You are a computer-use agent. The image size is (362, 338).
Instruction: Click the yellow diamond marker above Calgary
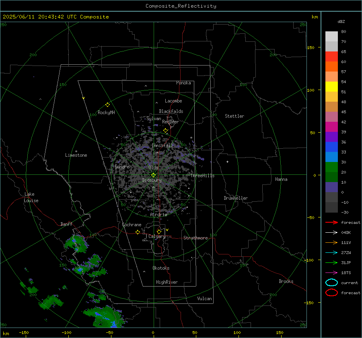pos(159,231)
